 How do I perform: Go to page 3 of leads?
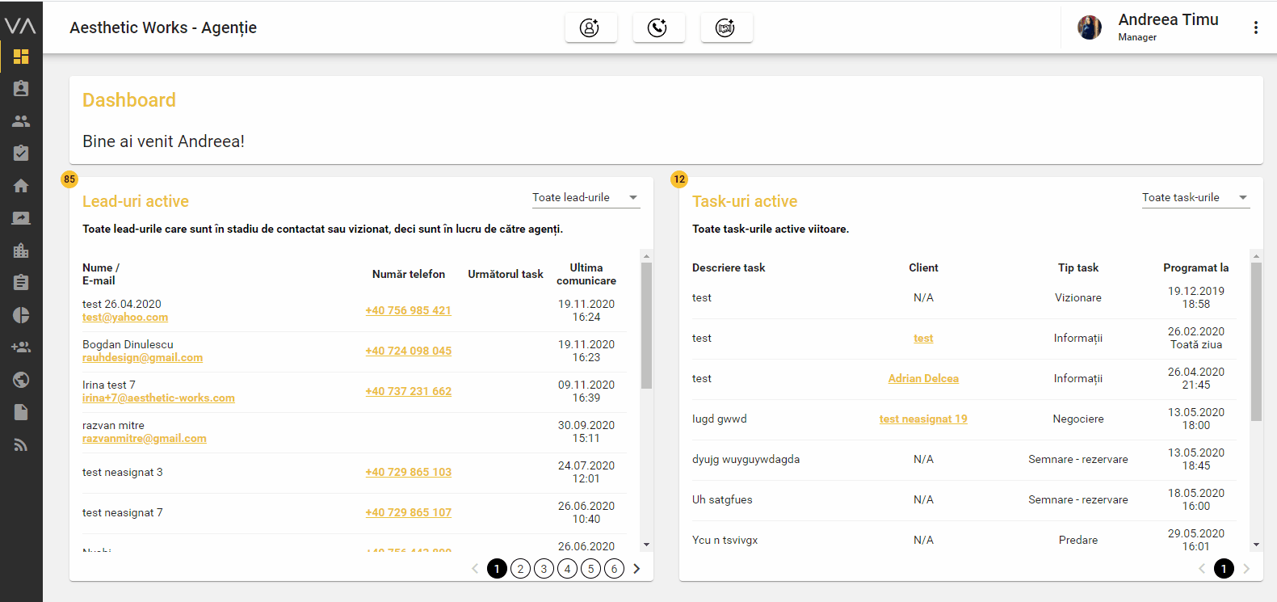coord(544,569)
